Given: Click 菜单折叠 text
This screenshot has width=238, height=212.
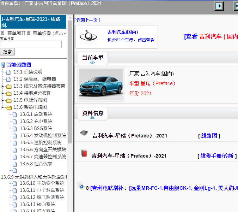Looking at the screenshot, I should point(42,33).
